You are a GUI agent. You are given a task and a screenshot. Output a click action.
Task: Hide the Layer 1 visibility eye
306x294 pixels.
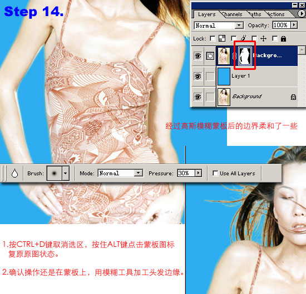(x=198, y=77)
